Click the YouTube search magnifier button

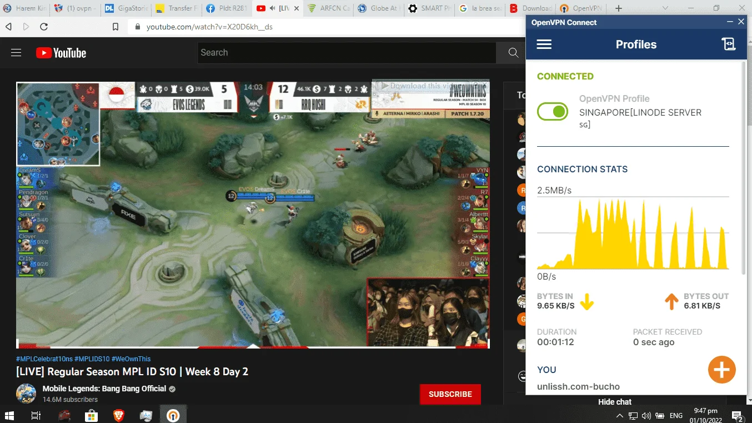(x=514, y=53)
